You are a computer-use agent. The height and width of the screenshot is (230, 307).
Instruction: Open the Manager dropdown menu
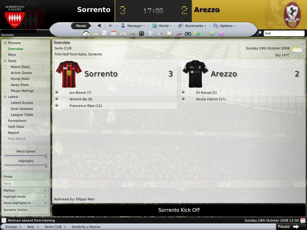pos(133,26)
